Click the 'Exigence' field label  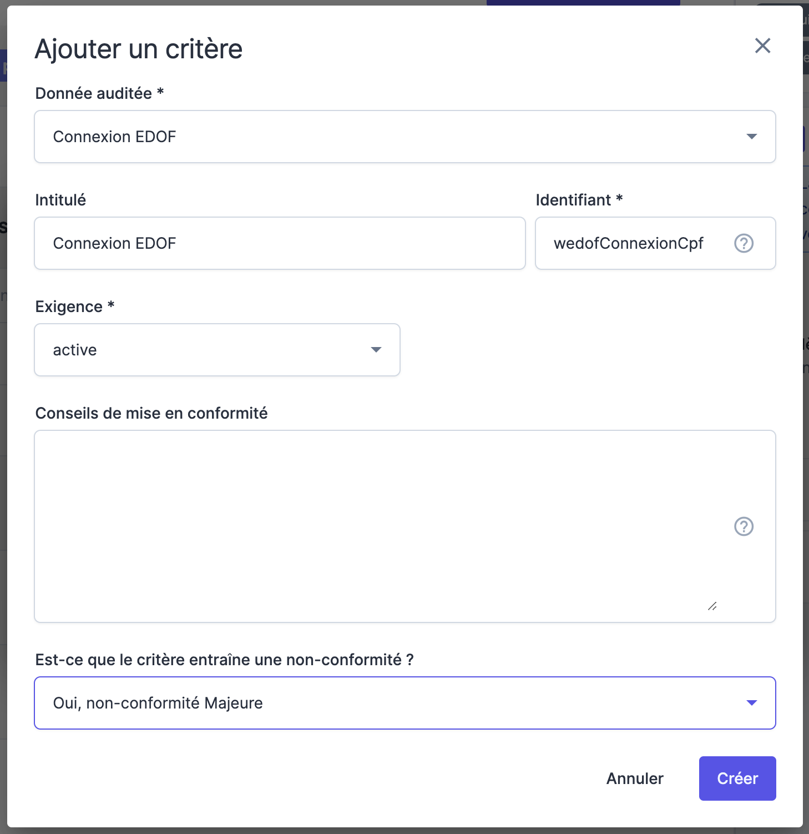[x=69, y=307]
